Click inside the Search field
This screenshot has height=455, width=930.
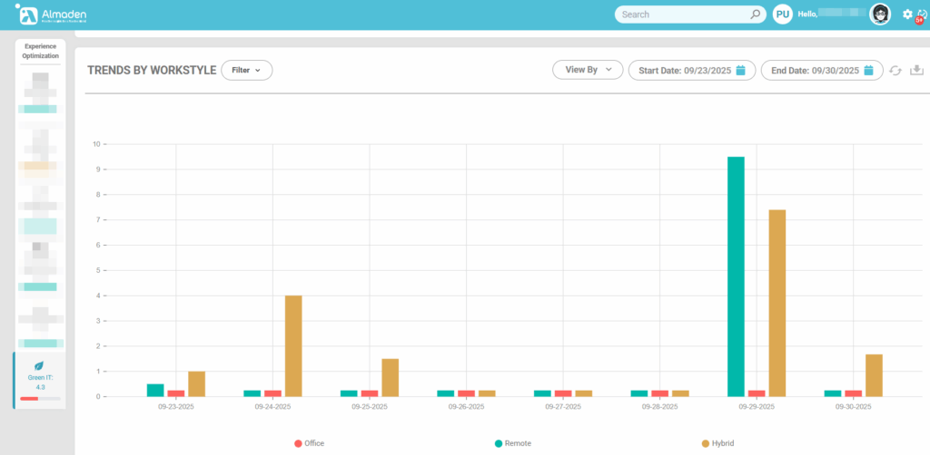[x=681, y=15]
